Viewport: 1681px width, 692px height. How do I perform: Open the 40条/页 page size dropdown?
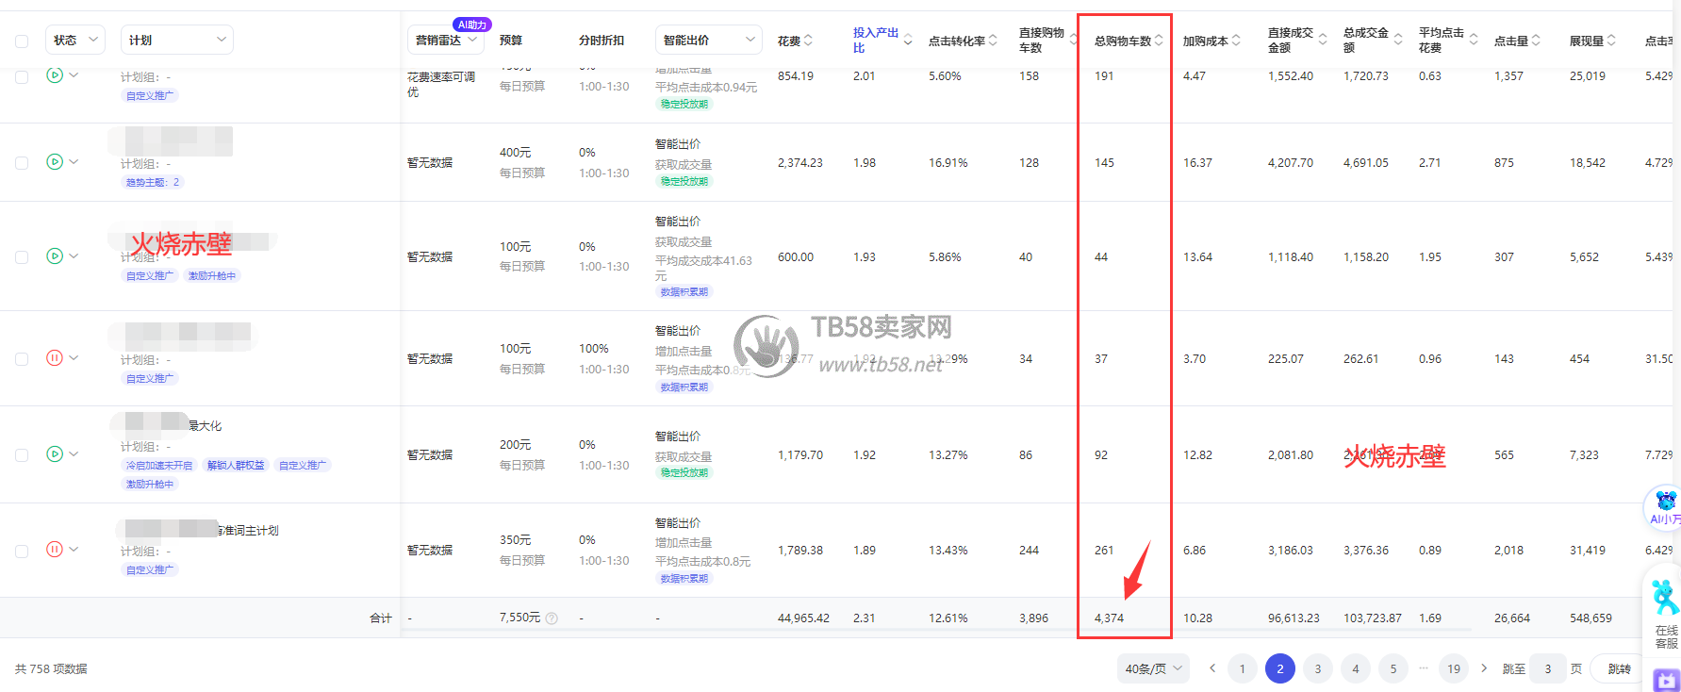coord(1153,668)
